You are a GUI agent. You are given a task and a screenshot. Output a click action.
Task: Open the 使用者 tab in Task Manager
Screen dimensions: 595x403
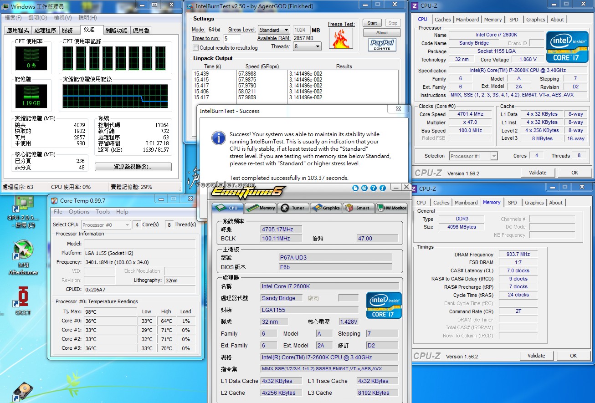[x=141, y=31]
